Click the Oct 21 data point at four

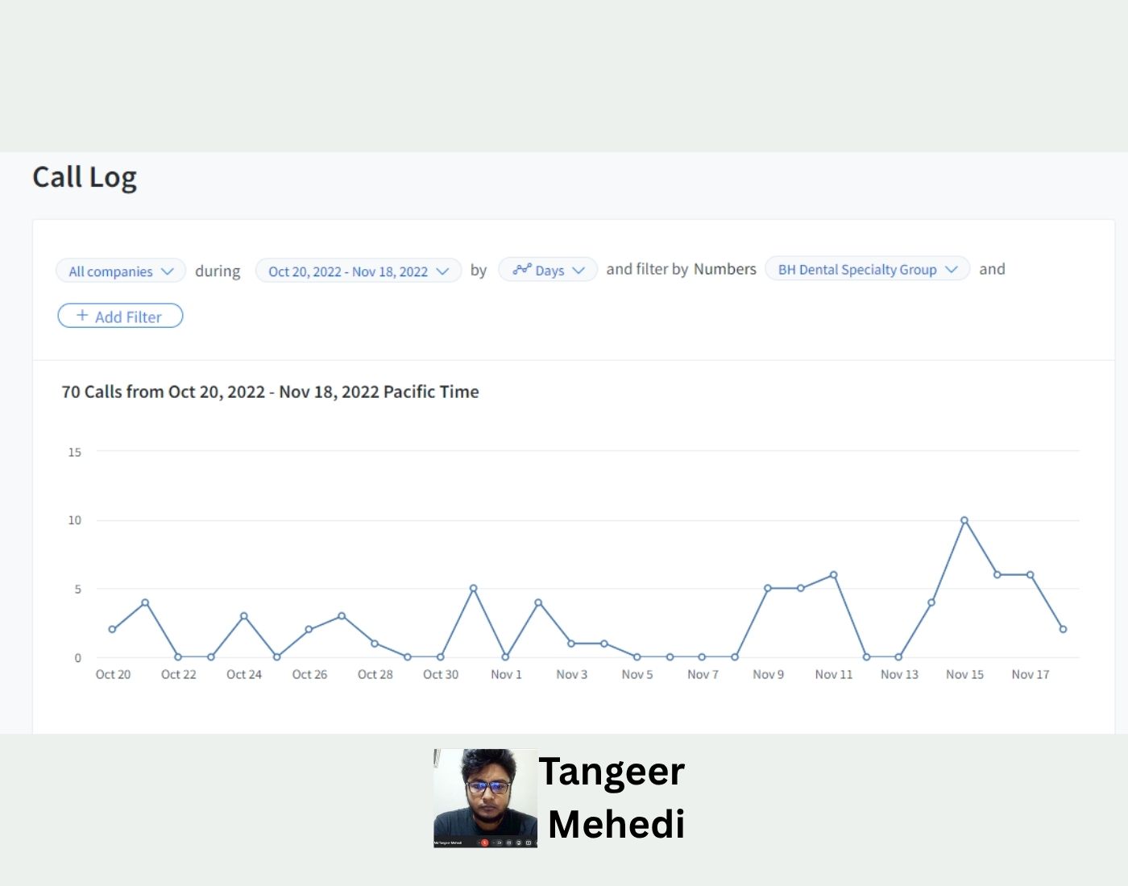(x=145, y=602)
